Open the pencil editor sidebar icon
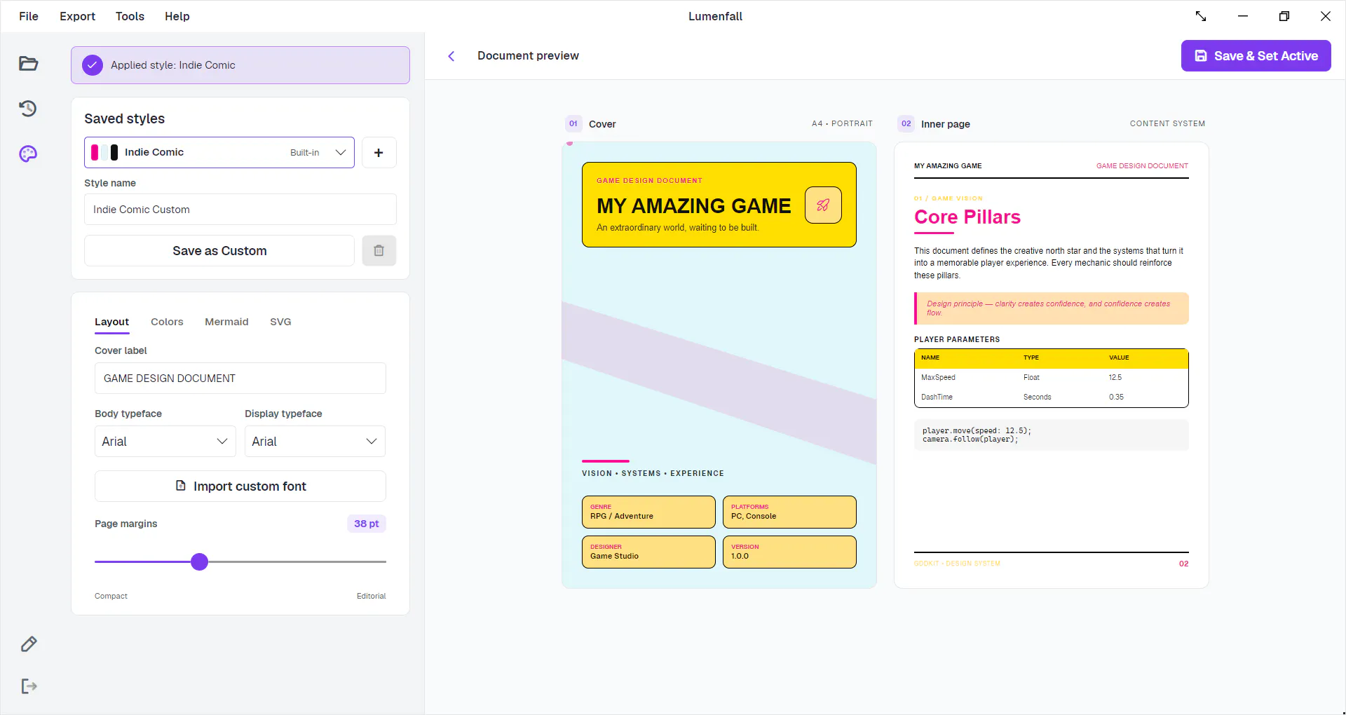 click(x=29, y=644)
